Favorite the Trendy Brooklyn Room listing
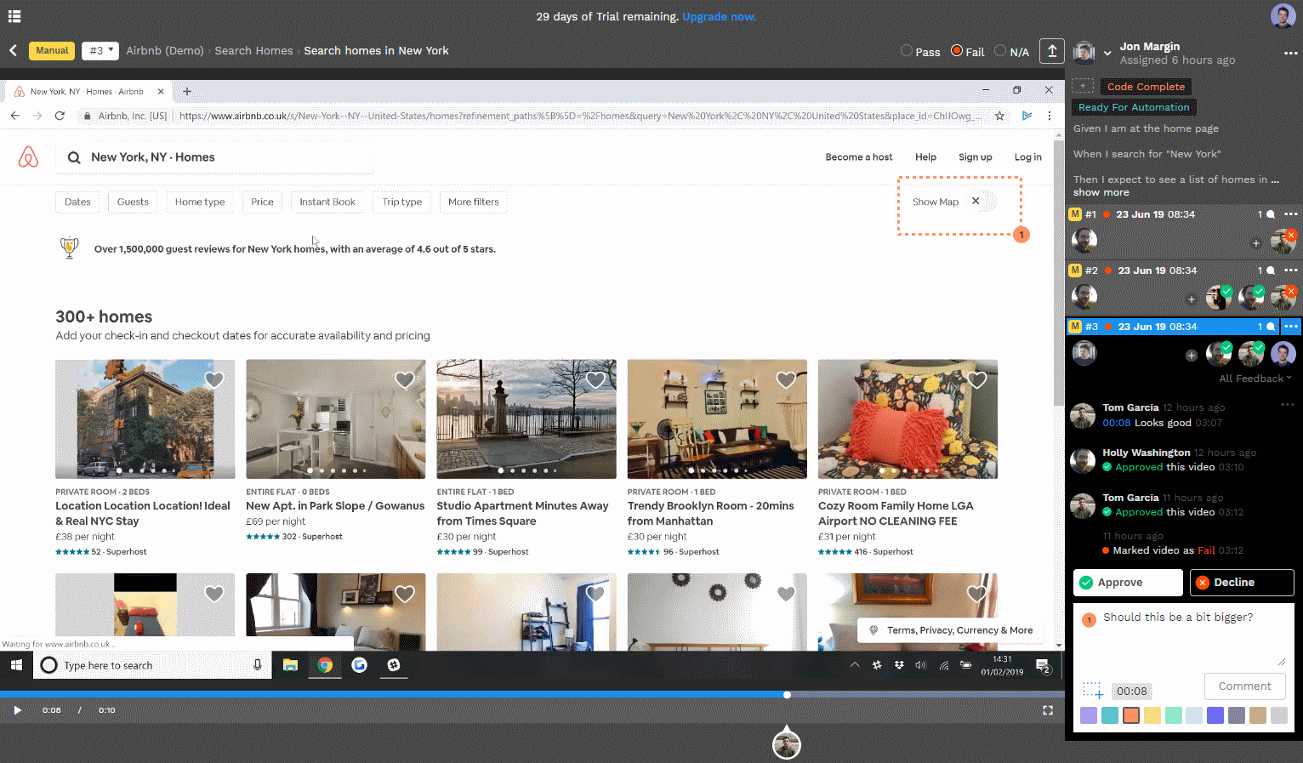This screenshot has height=763, width=1303. (x=786, y=379)
